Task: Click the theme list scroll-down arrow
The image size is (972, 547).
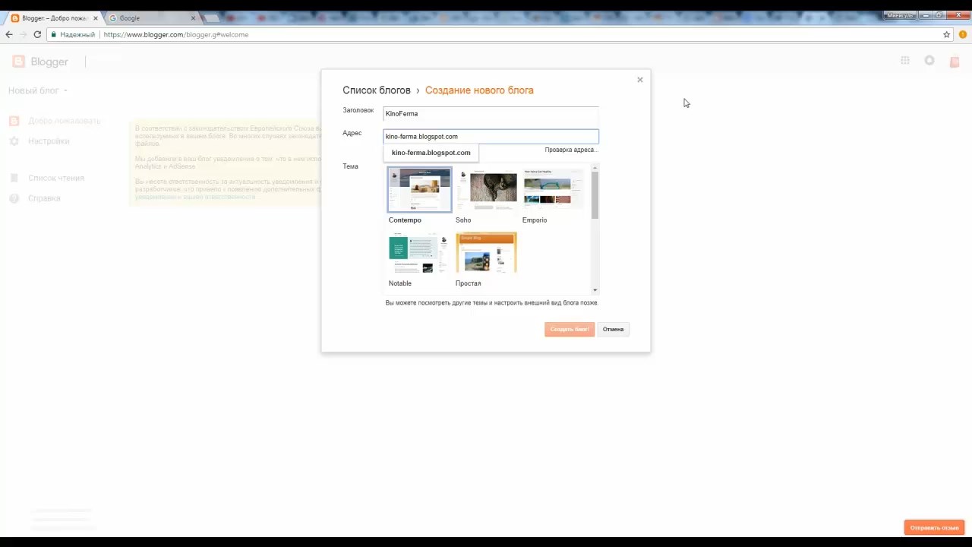Action: pos(595,290)
